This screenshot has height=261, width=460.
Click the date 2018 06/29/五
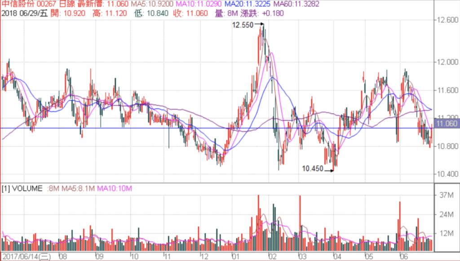[25, 13]
